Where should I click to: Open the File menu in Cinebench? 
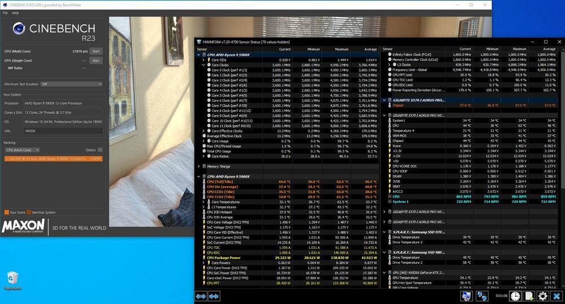[x=5, y=12]
